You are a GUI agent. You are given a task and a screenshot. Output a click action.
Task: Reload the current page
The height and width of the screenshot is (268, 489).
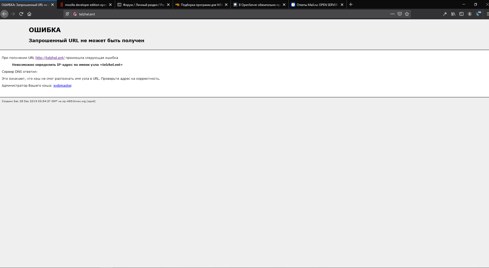[21, 14]
